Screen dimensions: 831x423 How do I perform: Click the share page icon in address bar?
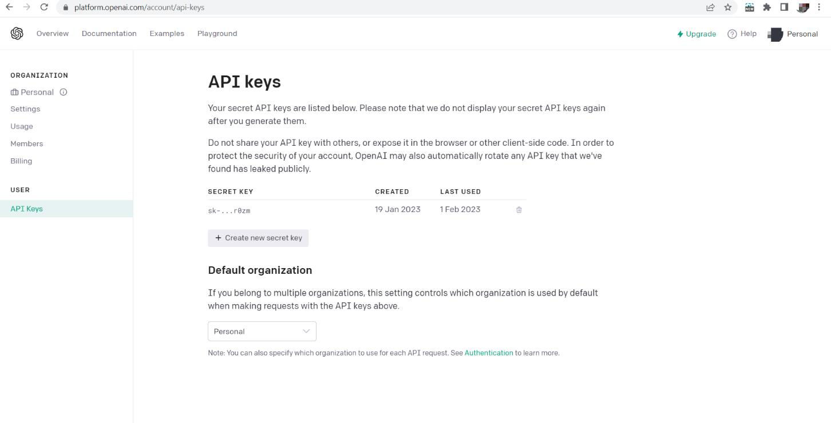click(x=710, y=7)
